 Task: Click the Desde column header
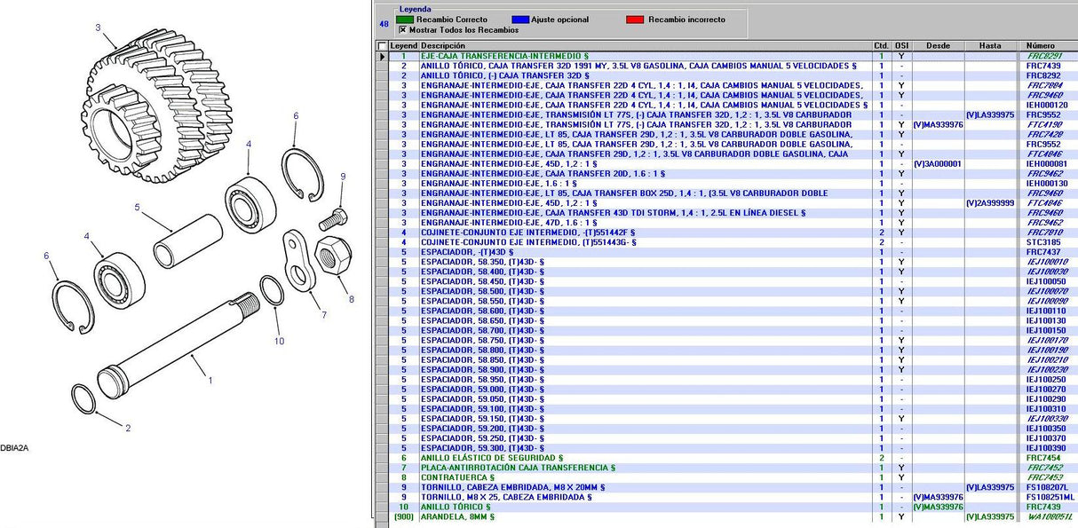tap(937, 45)
